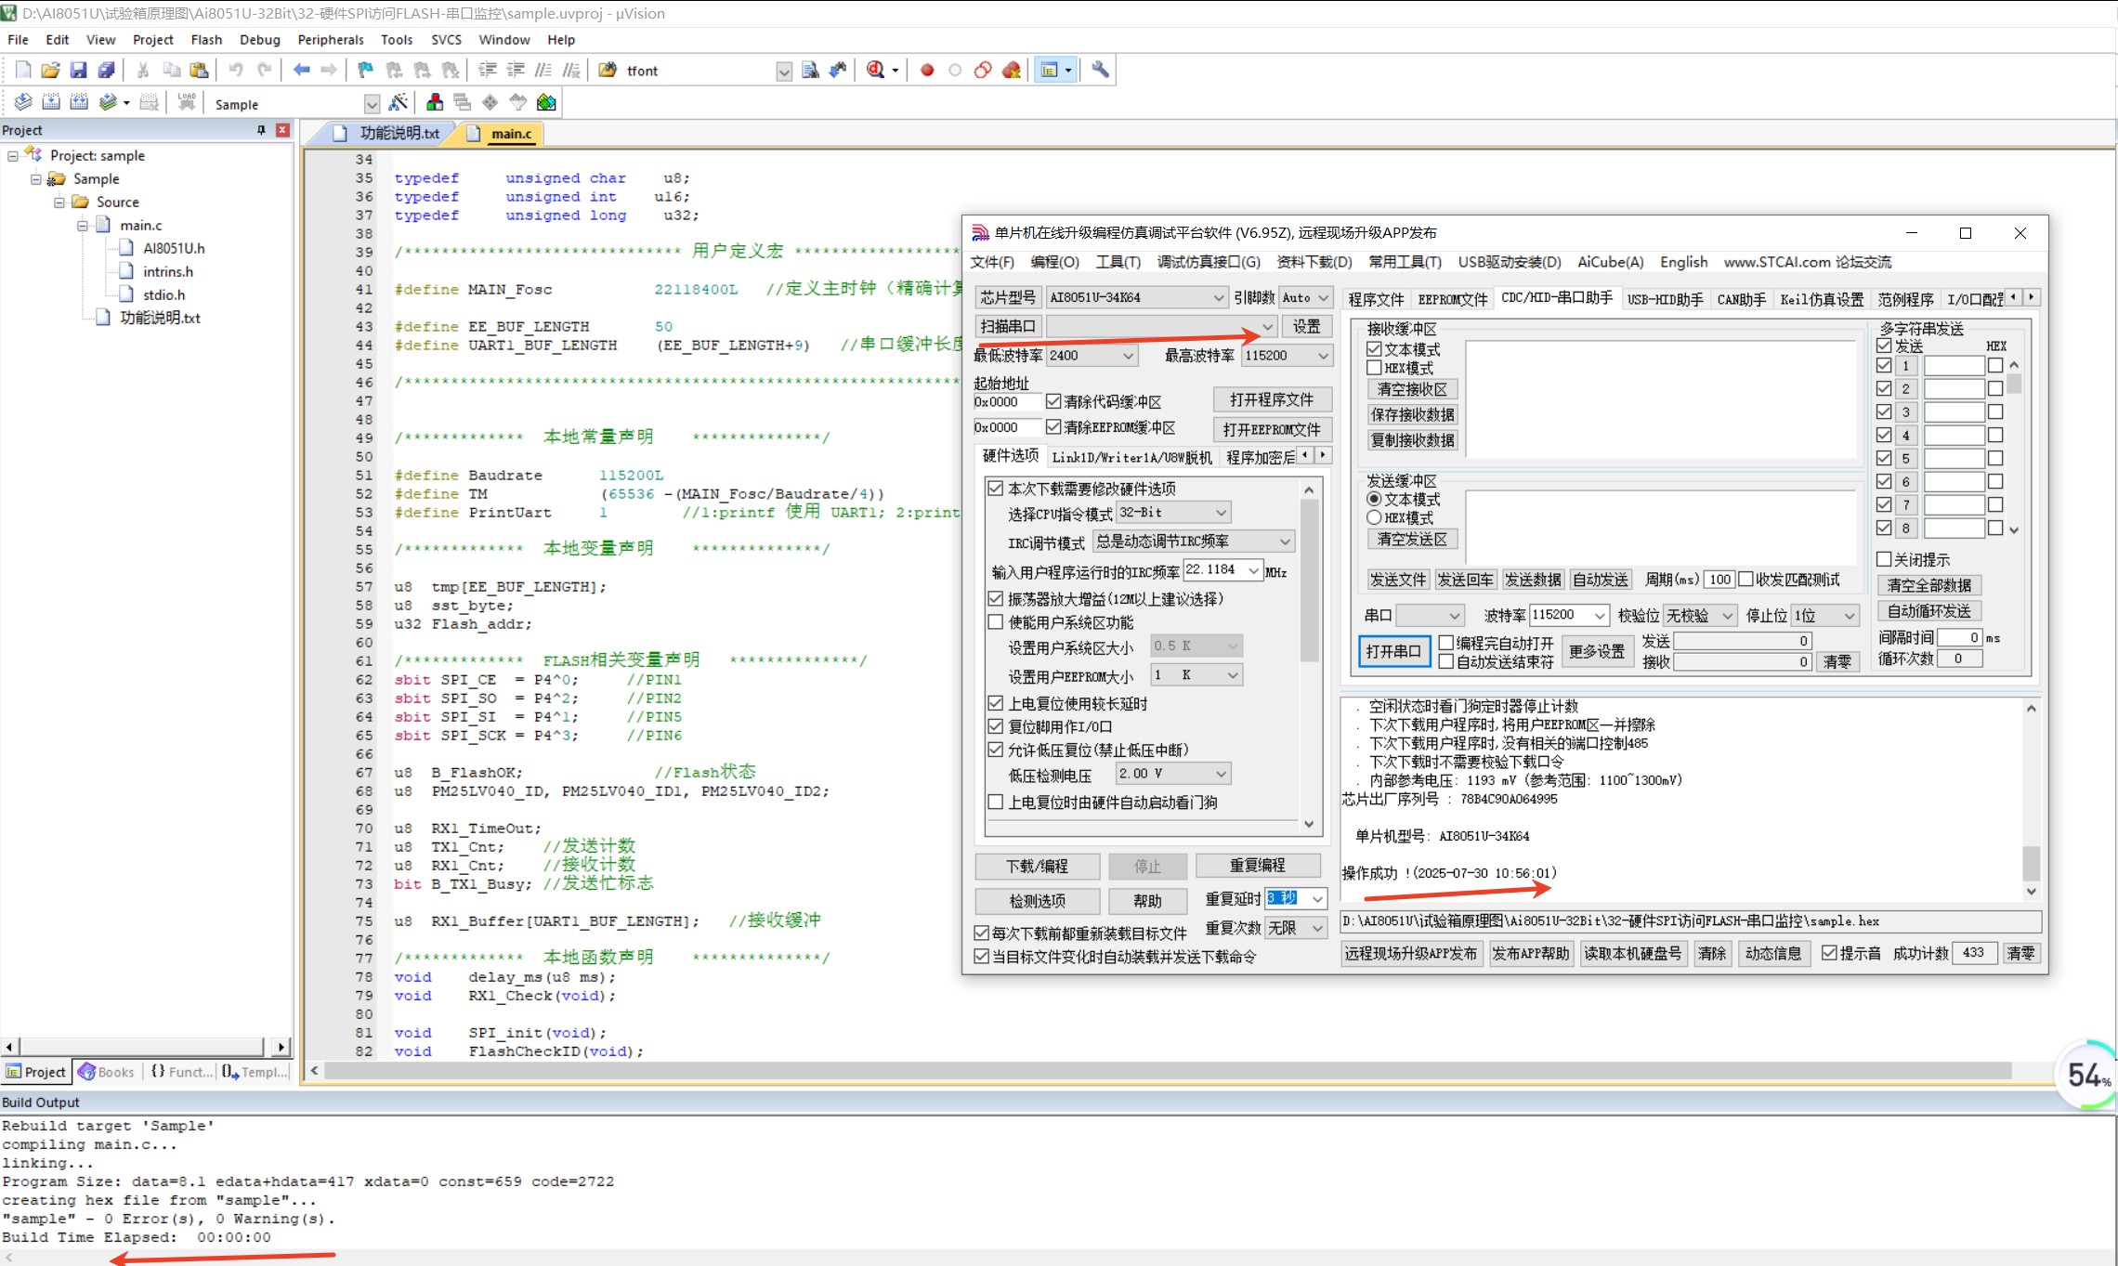Viewport: 2118px width, 1266px height.
Task: Kill all breakpoints icon
Action: click(x=1012, y=70)
